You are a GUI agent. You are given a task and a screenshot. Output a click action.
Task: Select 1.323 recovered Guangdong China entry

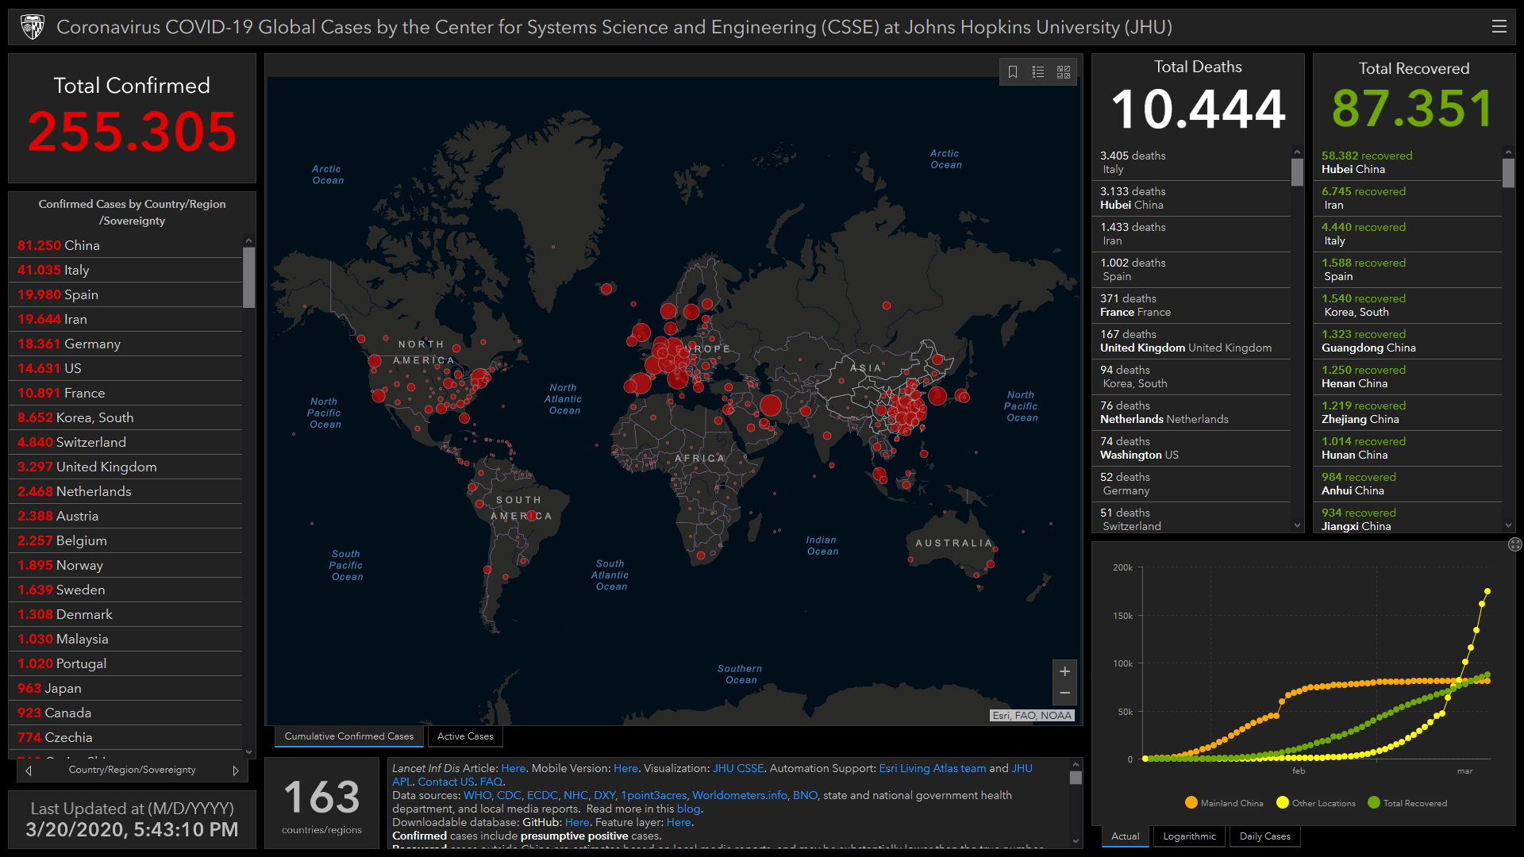click(x=1409, y=341)
